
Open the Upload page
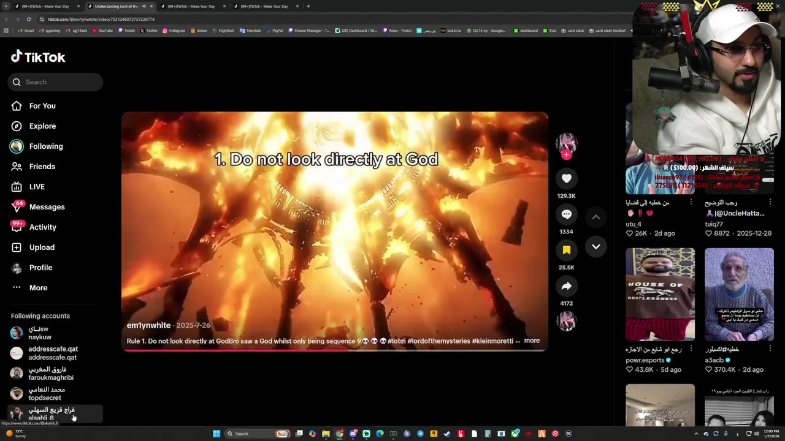click(x=42, y=247)
